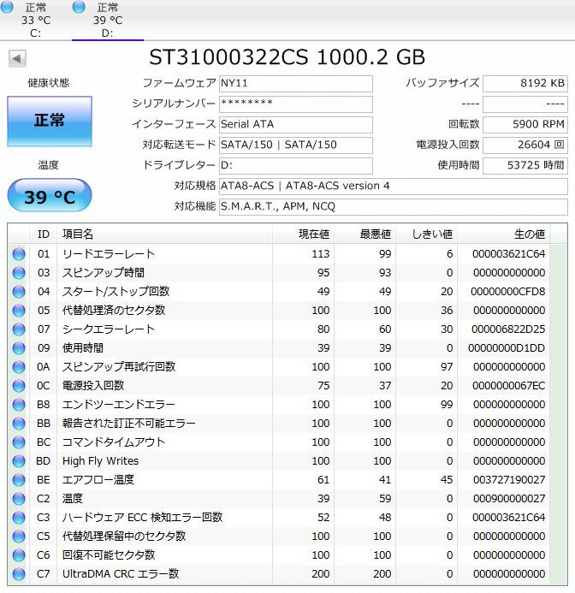Click the power-on hours 53725 field
This screenshot has height=593, width=575.
pos(525,165)
